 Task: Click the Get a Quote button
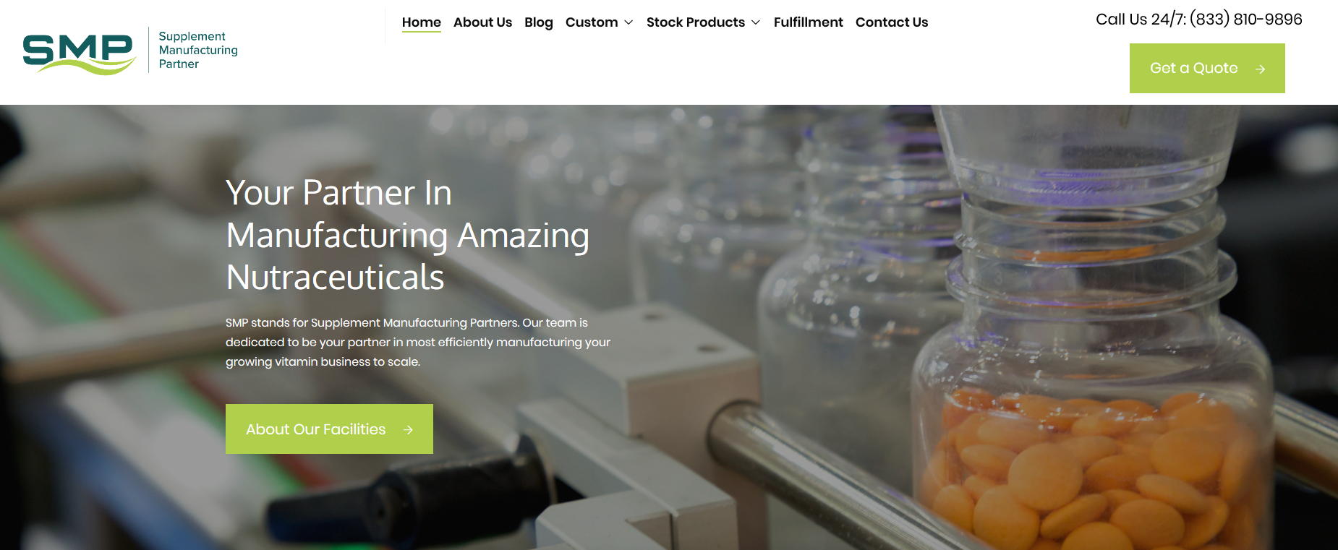[x=1207, y=68]
